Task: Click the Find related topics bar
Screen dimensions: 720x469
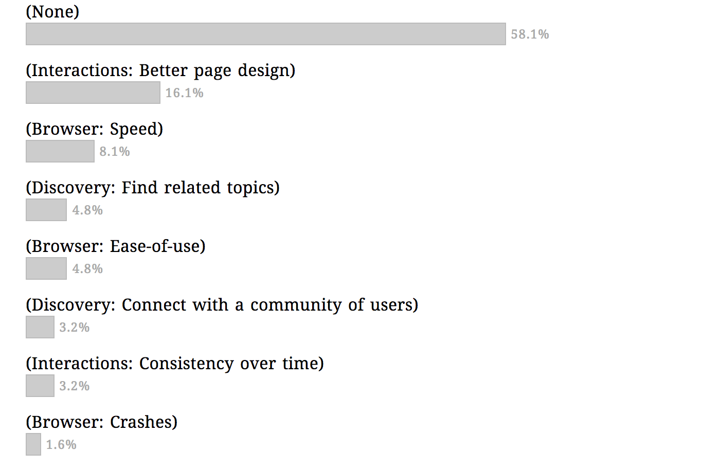Action: 46,210
